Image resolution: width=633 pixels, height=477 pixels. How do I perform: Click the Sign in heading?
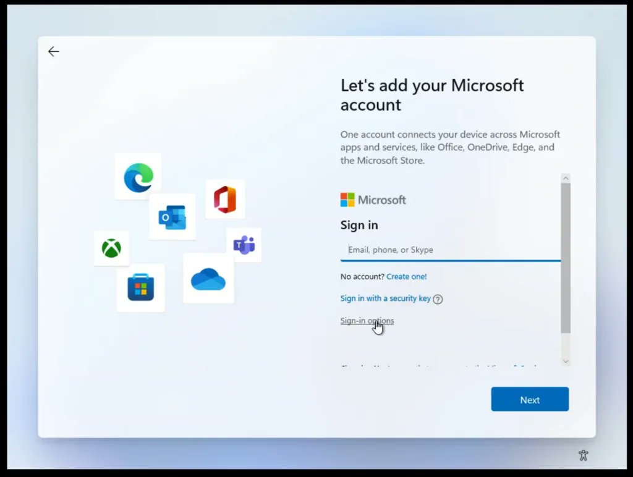tap(359, 225)
